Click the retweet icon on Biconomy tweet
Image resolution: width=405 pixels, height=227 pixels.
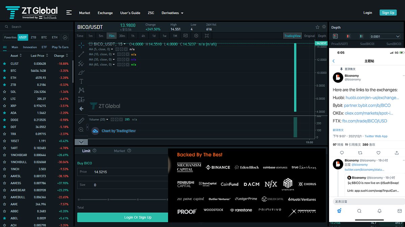pyautogui.click(x=360, y=153)
